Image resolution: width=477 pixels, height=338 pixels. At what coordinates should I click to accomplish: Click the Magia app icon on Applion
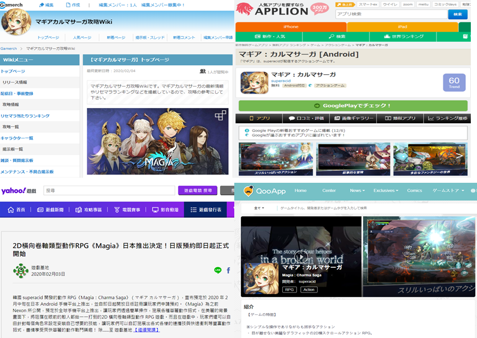click(x=255, y=83)
